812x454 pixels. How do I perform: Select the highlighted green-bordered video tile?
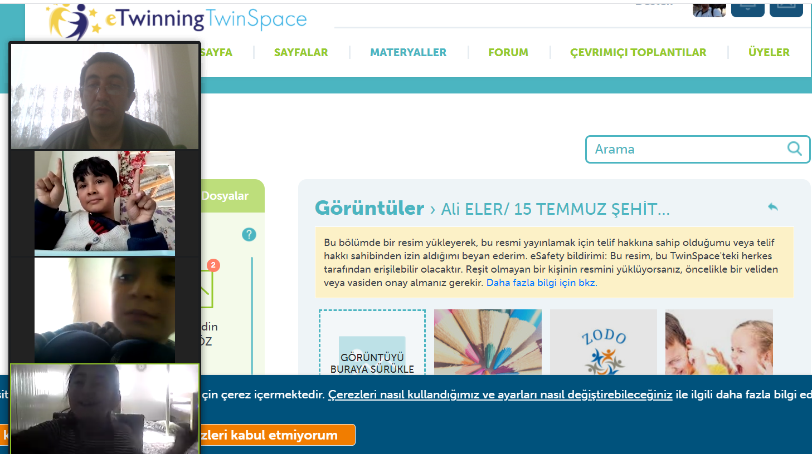pyautogui.click(x=105, y=409)
